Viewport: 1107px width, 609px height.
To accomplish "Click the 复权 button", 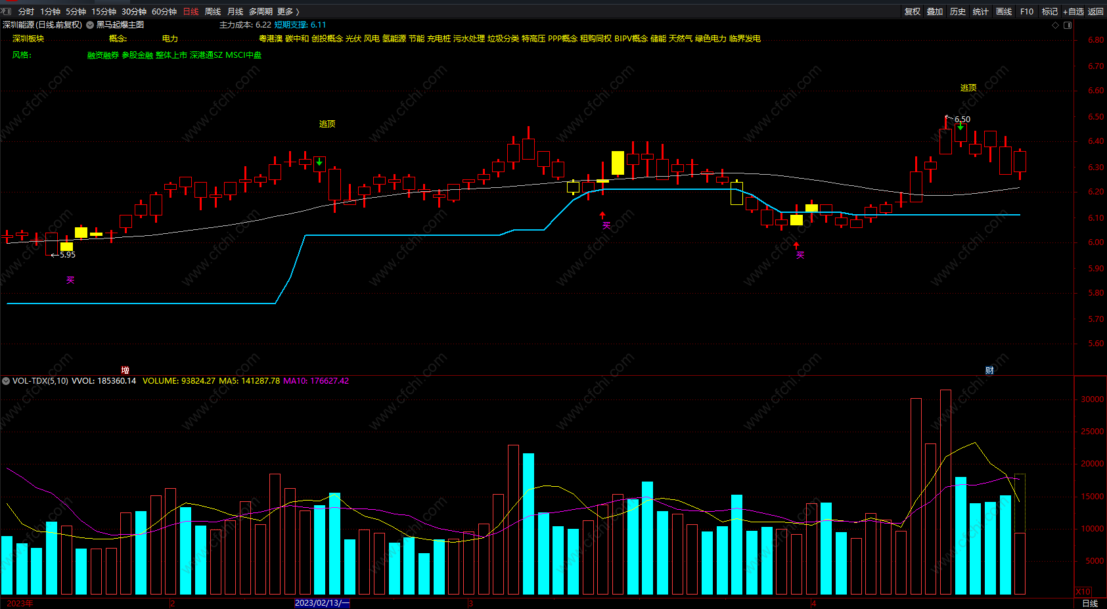I will coord(913,11).
